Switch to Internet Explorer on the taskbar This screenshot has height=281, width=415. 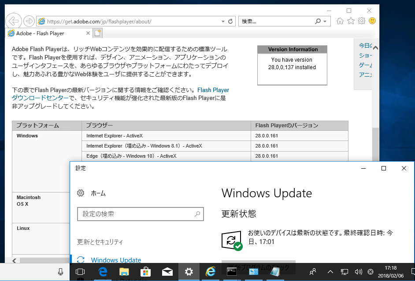tap(211, 272)
